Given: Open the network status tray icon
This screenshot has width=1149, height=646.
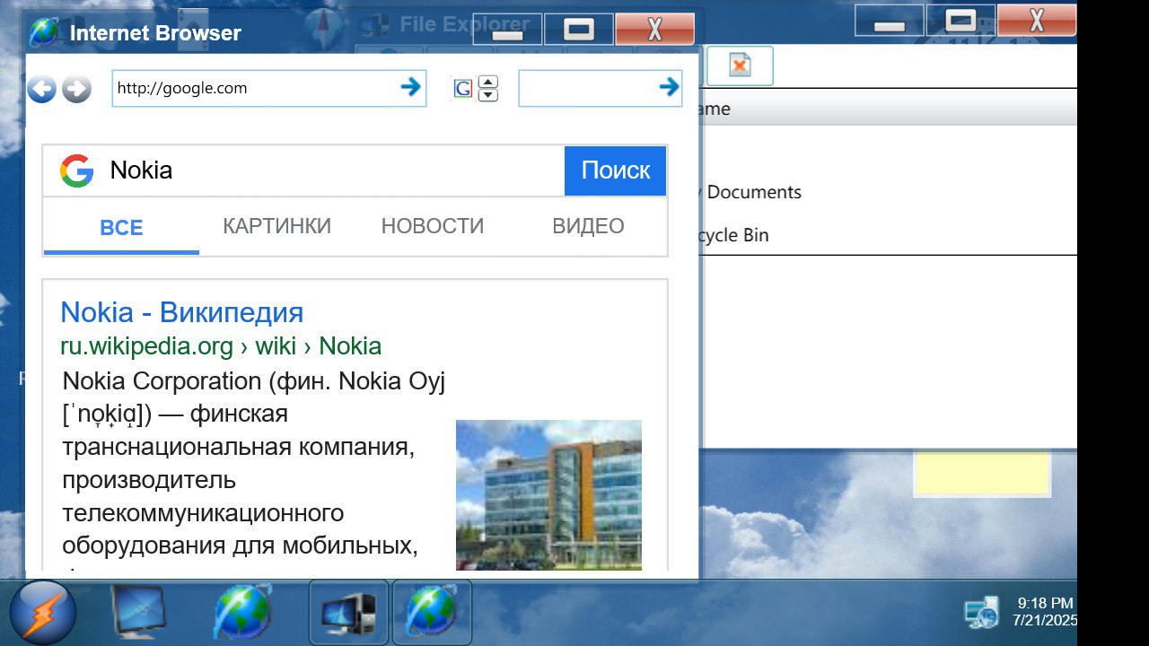Looking at the screenshot, I should tap(981, 612).
